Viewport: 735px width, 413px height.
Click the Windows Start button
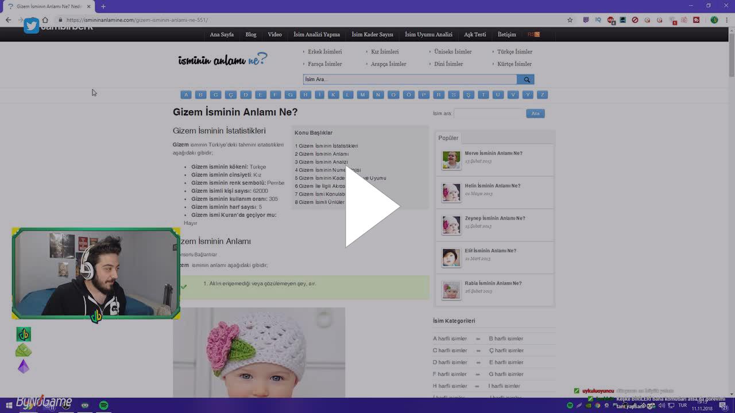(x=9, y=406)
